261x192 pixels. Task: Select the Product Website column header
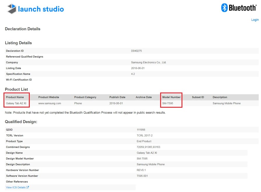point(49,97)
